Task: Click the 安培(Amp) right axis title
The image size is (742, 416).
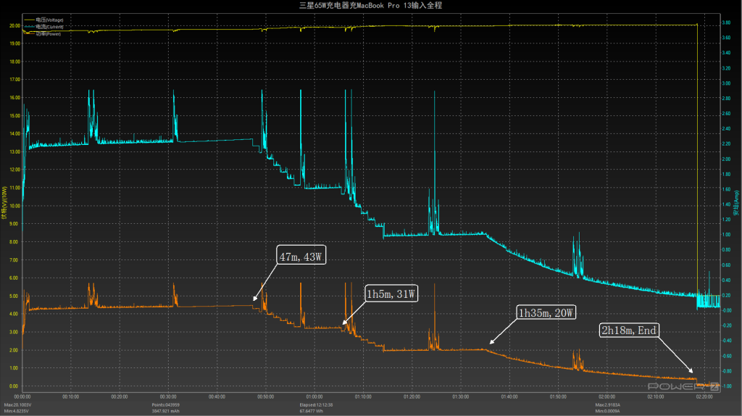Action: (x=736, y=202)
